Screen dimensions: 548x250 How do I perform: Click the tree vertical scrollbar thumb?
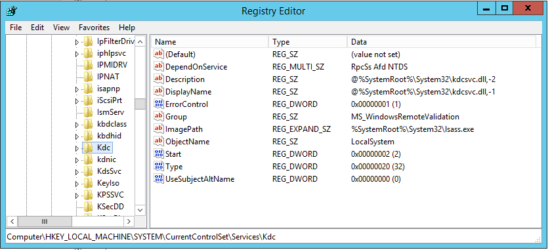click(140, 104)
